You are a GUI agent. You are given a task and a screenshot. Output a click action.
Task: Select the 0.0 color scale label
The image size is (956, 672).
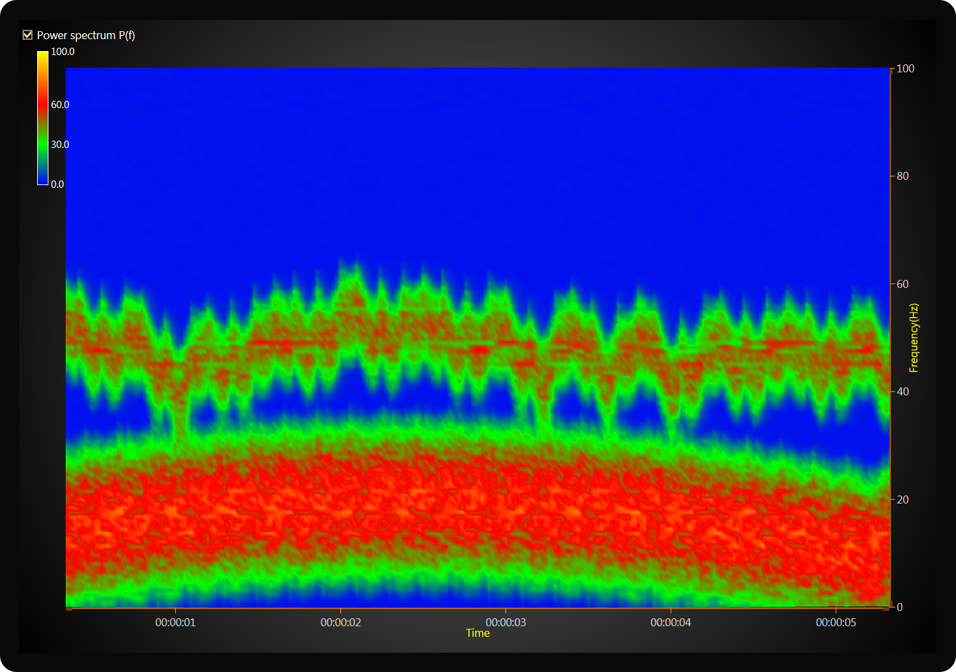point(57,184)
